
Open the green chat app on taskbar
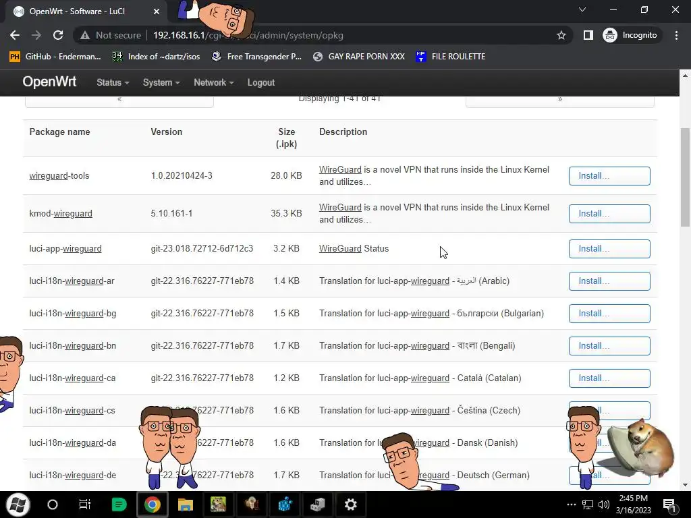[119, 505]
